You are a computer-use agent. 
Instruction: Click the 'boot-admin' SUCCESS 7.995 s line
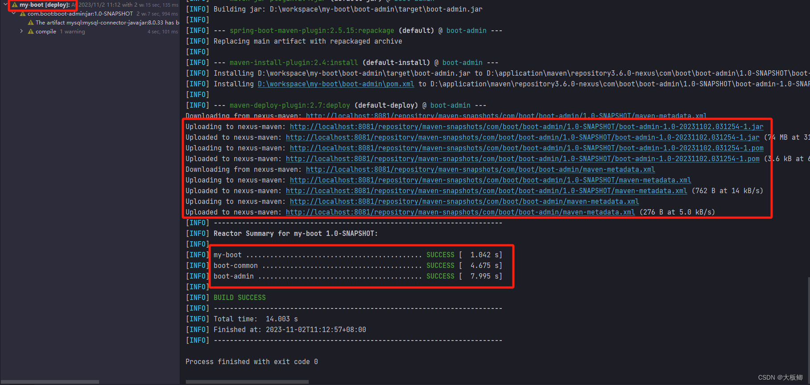point(358,276)
